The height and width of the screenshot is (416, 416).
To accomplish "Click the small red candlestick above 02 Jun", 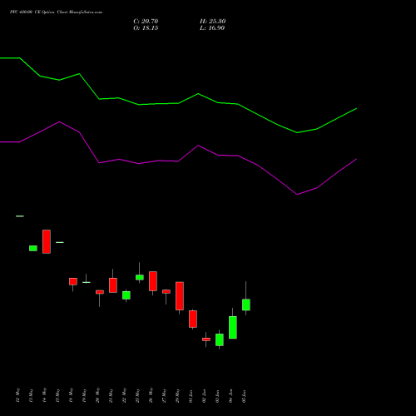I will (206, 339).
